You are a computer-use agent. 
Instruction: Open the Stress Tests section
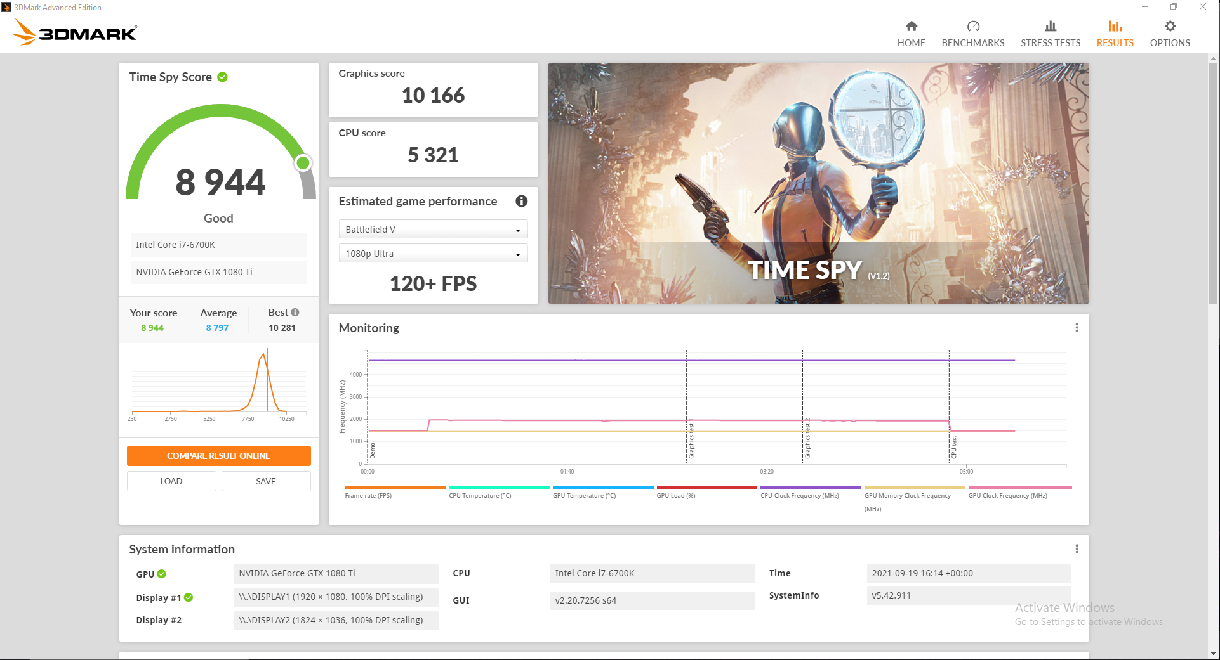1050,33
